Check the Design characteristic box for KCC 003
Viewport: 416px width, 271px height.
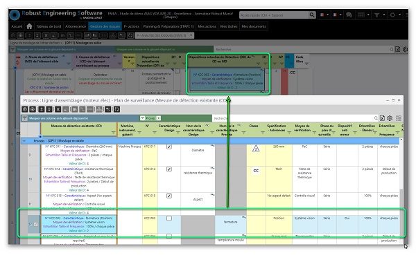(169, 218)
